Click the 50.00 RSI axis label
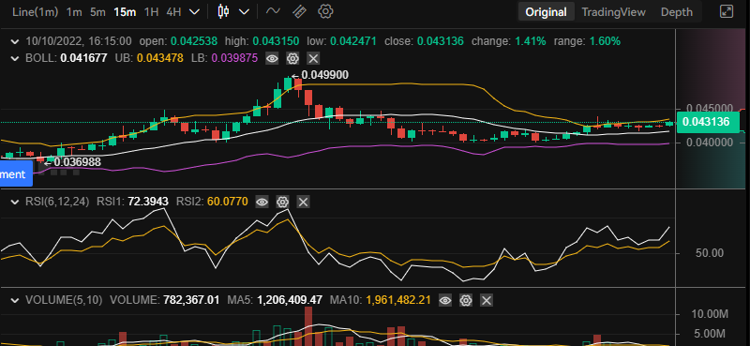Image resolution: width=750 pixels, height=346 pixels. tap(710, 253)
